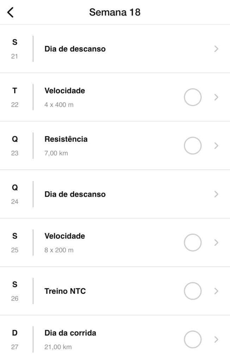The height and width of the screenshot is (362, 230).
Task: Open the Treino NTC row chevron
Action: (x=217, y=291)
